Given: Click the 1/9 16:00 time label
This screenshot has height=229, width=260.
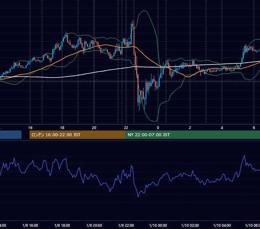Looking at the screenshot, I should pos(30,225).
